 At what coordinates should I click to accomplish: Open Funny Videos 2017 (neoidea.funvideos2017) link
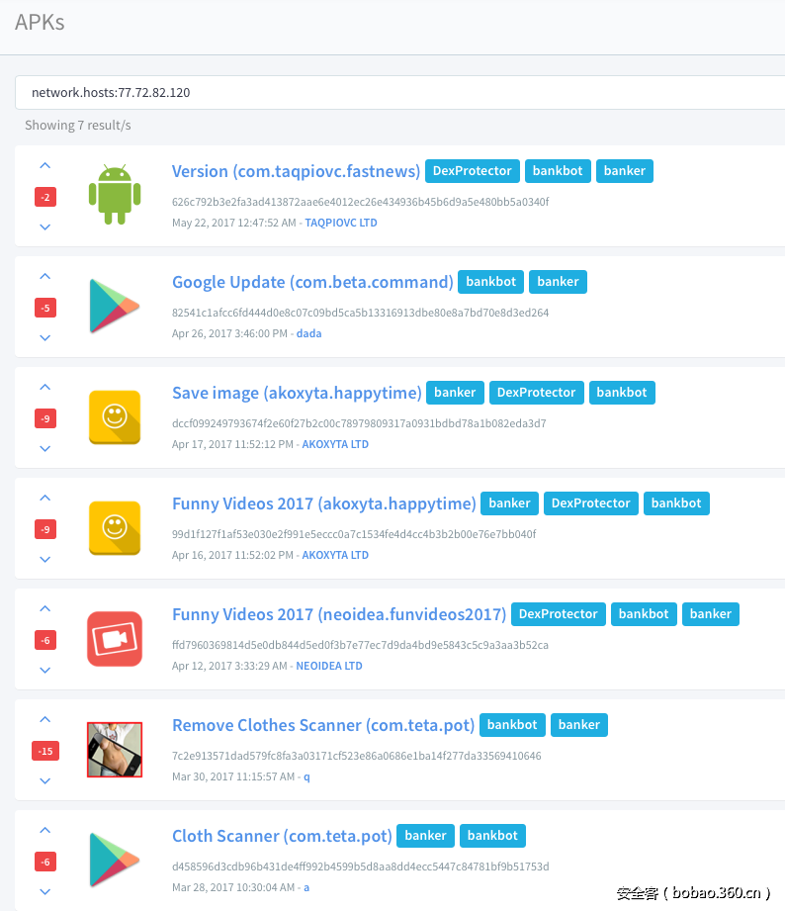coord(339,614)
